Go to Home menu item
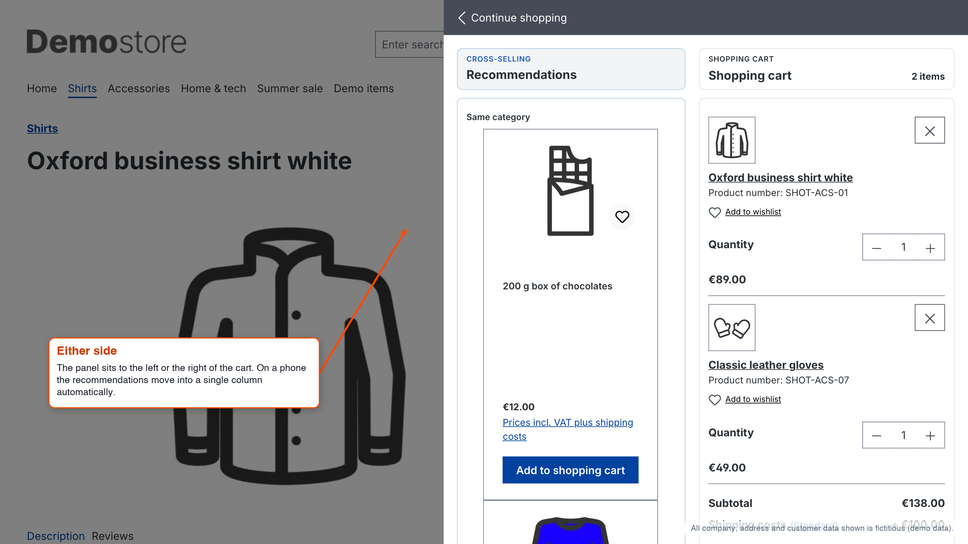This screenshot has width=968, height=544. pos(42,88)
